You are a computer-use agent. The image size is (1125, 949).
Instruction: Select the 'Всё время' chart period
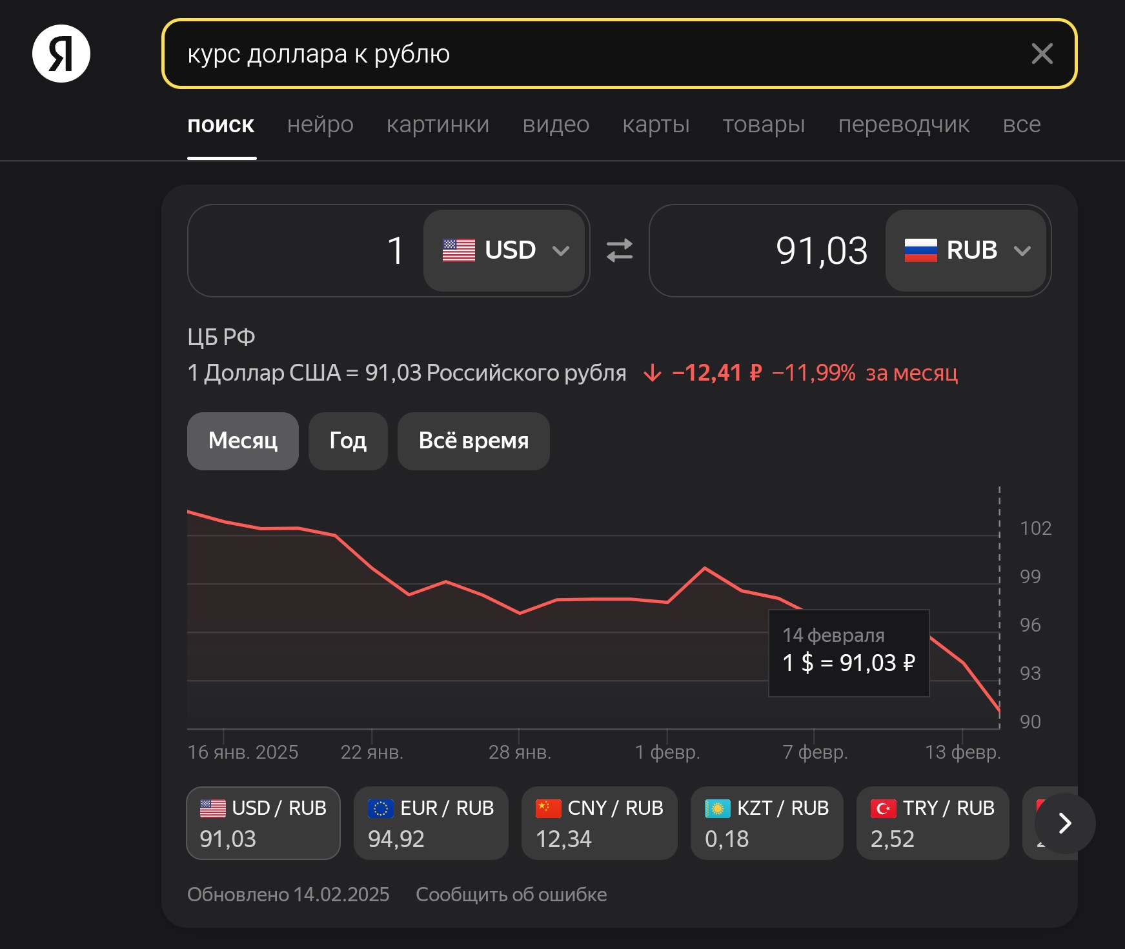coord(474,441)
